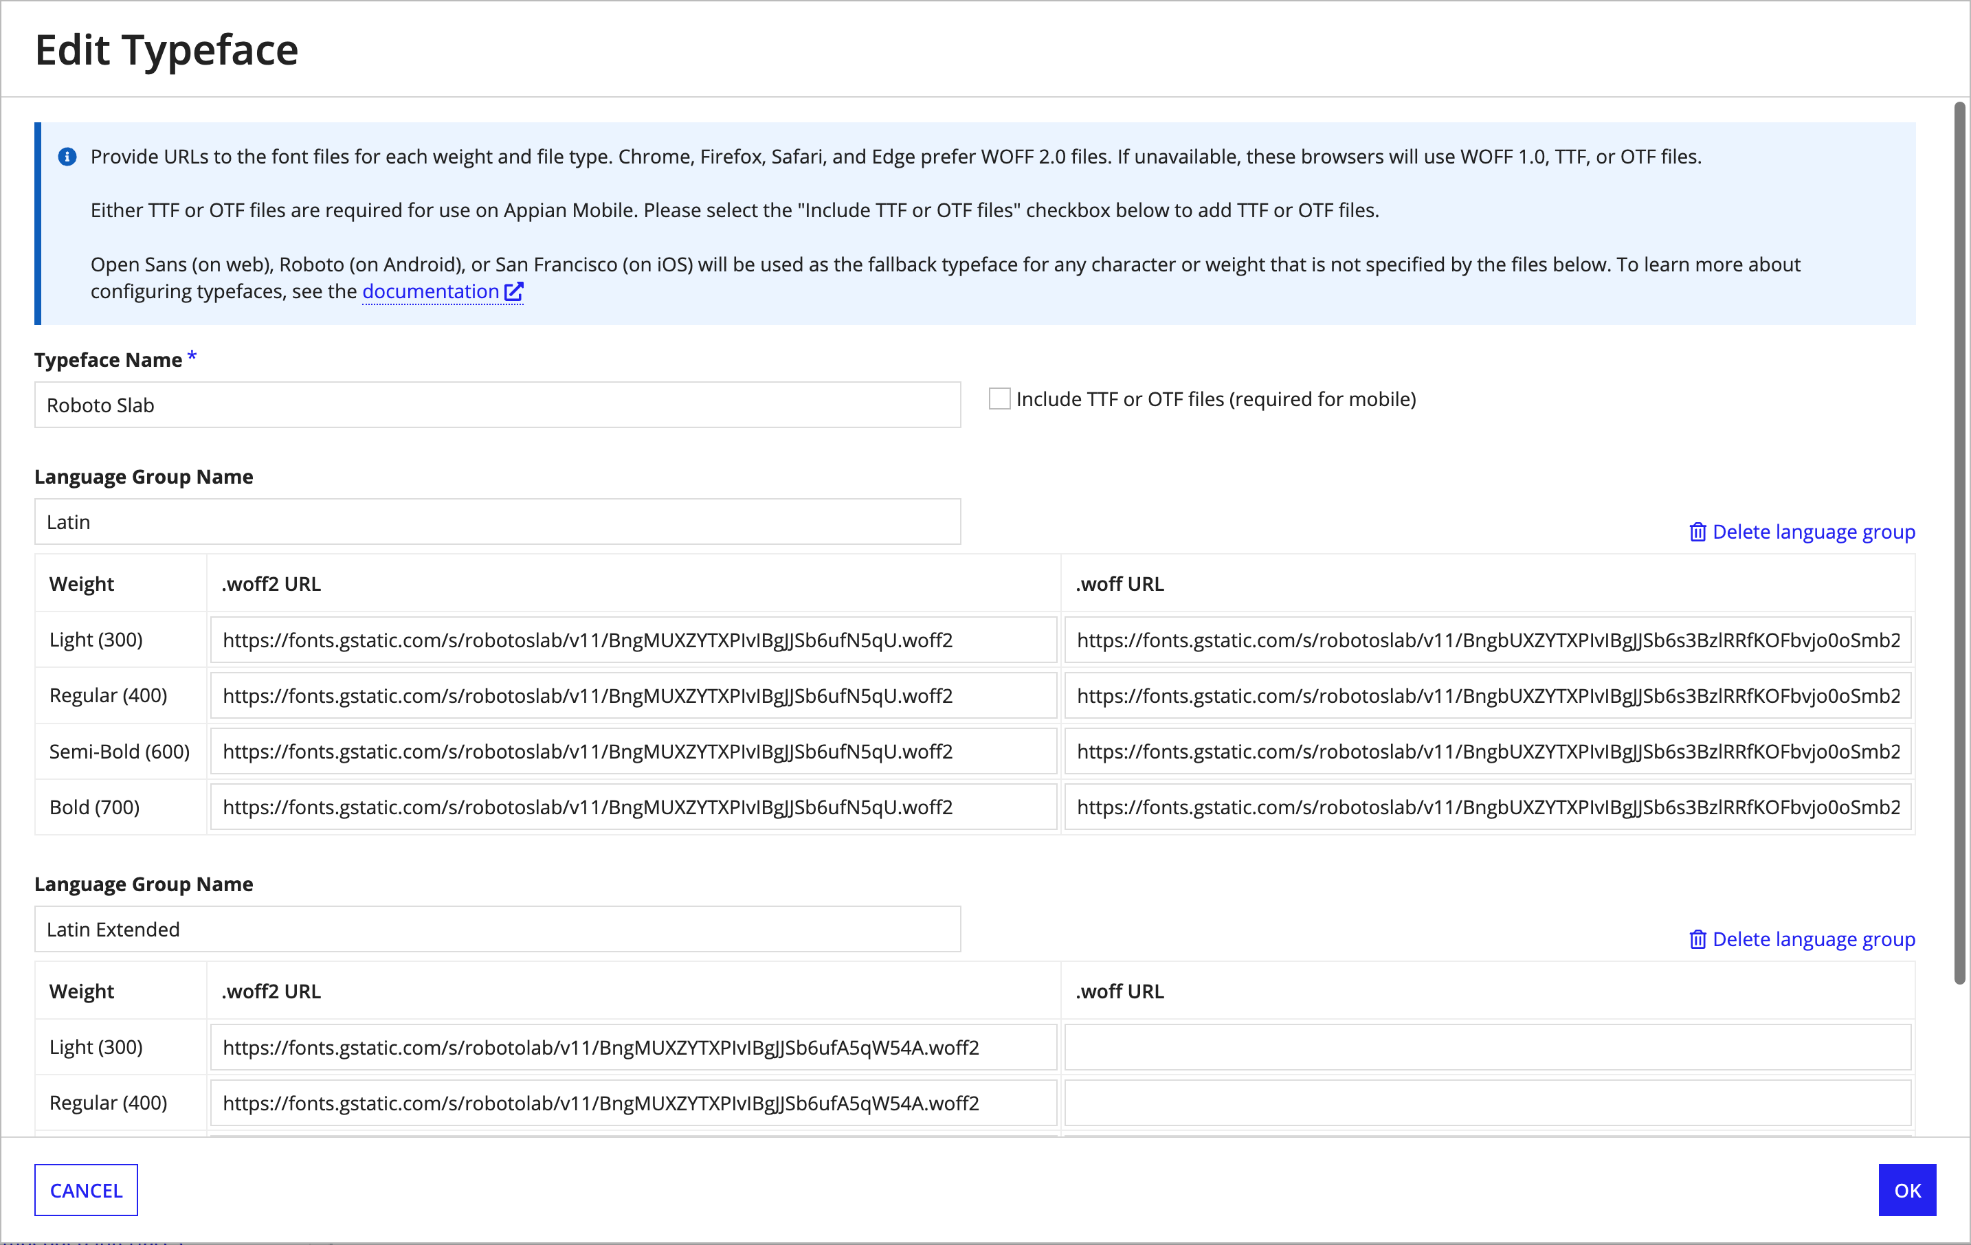This screenshot has width=1971, height=1245.
Task: Click the Typeface Name label
Action: (108, 359)
